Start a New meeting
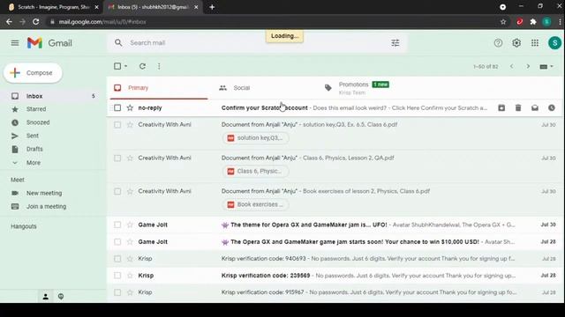Image resolution: width=565 pixels, height=317 pixels. [x=44, y=194]
